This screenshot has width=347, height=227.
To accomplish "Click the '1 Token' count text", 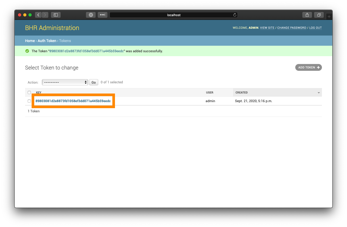I will 34,111.
